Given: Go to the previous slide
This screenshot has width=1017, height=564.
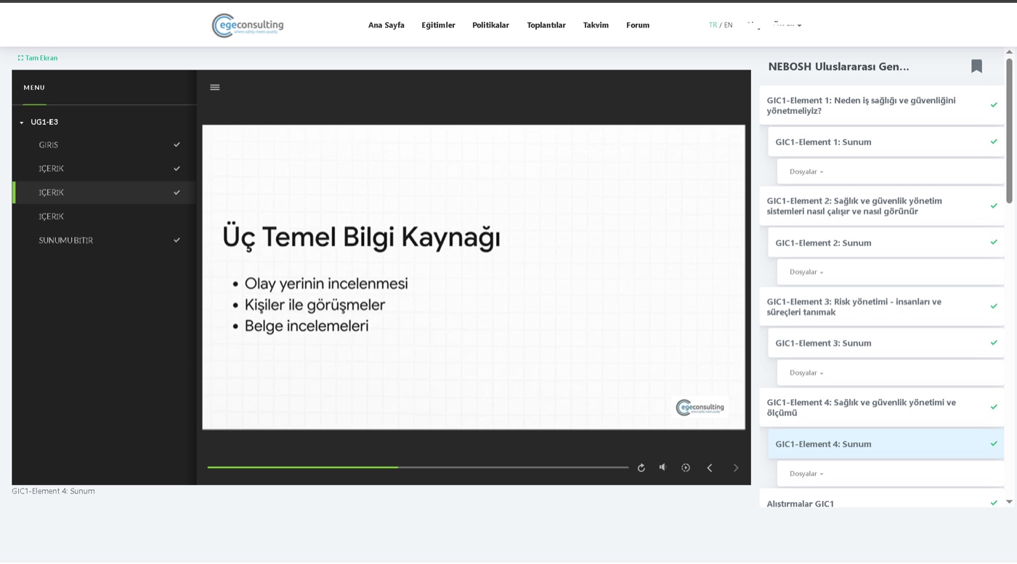Looking at the screenshot, I should [710, 467].
